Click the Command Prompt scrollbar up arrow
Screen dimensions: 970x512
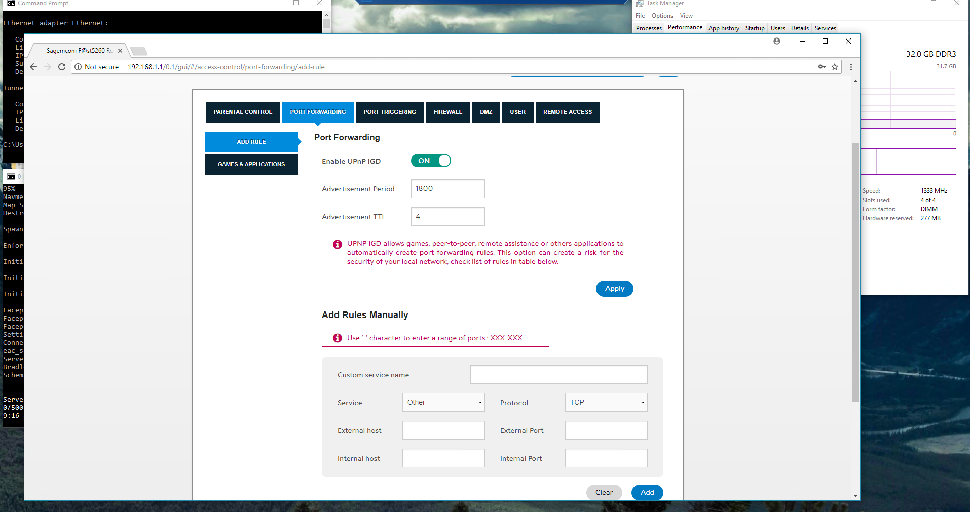tap(326, 15)
